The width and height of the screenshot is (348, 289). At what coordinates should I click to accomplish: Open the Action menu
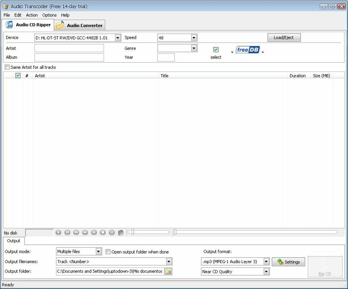pos(32,15)
